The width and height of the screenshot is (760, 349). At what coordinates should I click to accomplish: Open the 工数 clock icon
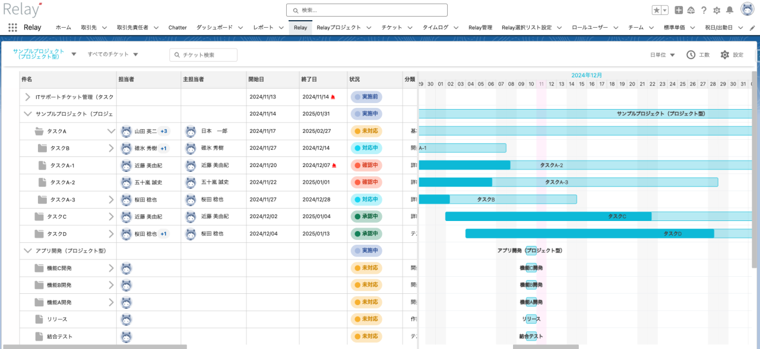[x=691, y=55]
